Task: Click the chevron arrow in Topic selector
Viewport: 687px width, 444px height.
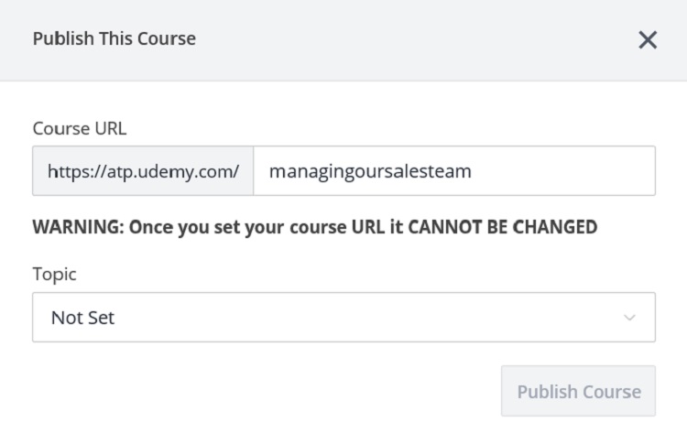Action: (629, 318)
